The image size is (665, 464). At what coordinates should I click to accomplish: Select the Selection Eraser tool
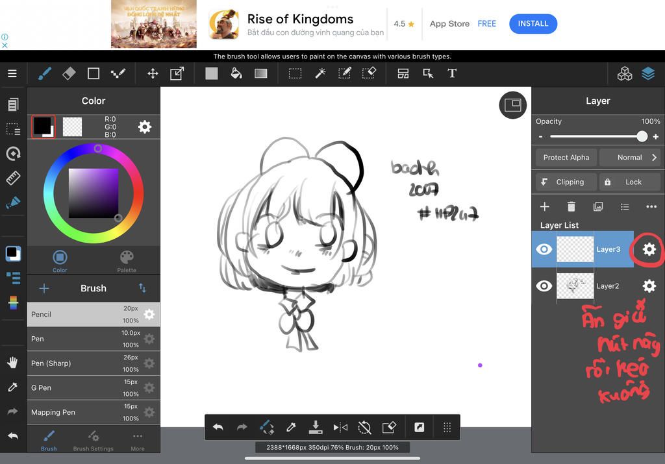(x=369, y=74)
